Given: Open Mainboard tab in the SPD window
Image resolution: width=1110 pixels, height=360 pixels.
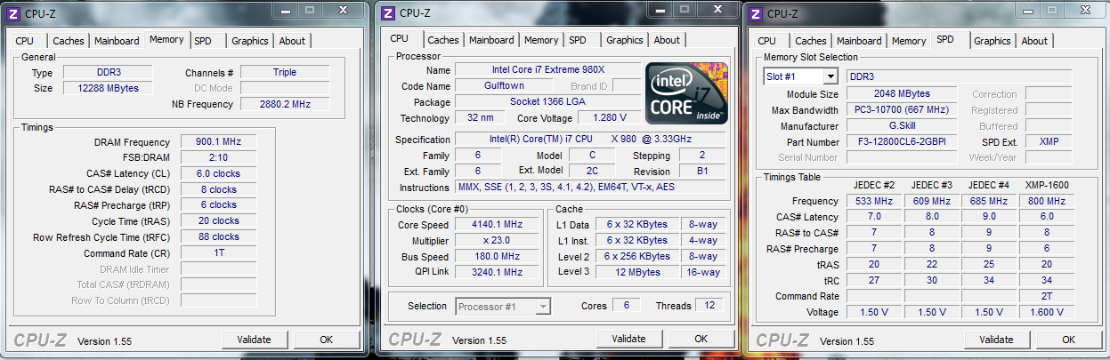Looking at the screenshot, I should (x=859, y=41).
